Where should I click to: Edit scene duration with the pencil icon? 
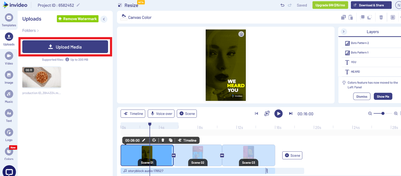144,140
